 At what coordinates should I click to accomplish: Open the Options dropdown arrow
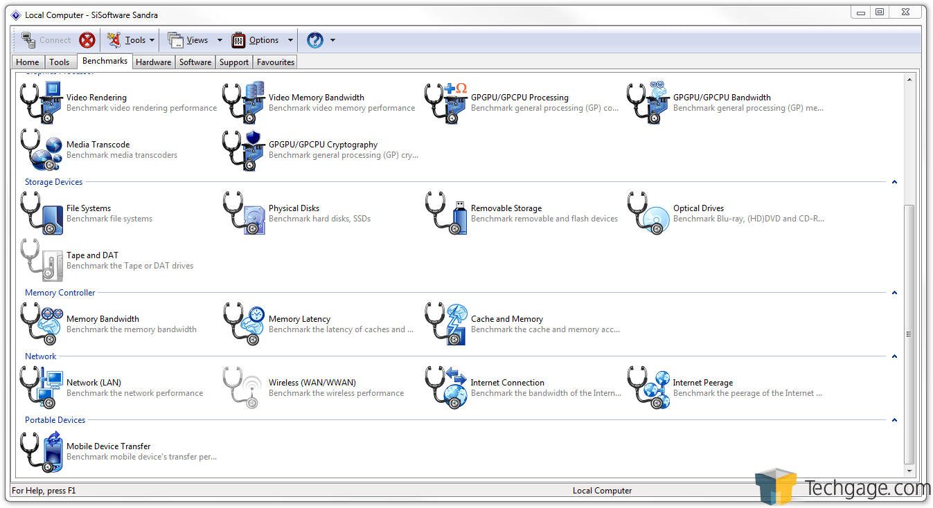point(290,41)
